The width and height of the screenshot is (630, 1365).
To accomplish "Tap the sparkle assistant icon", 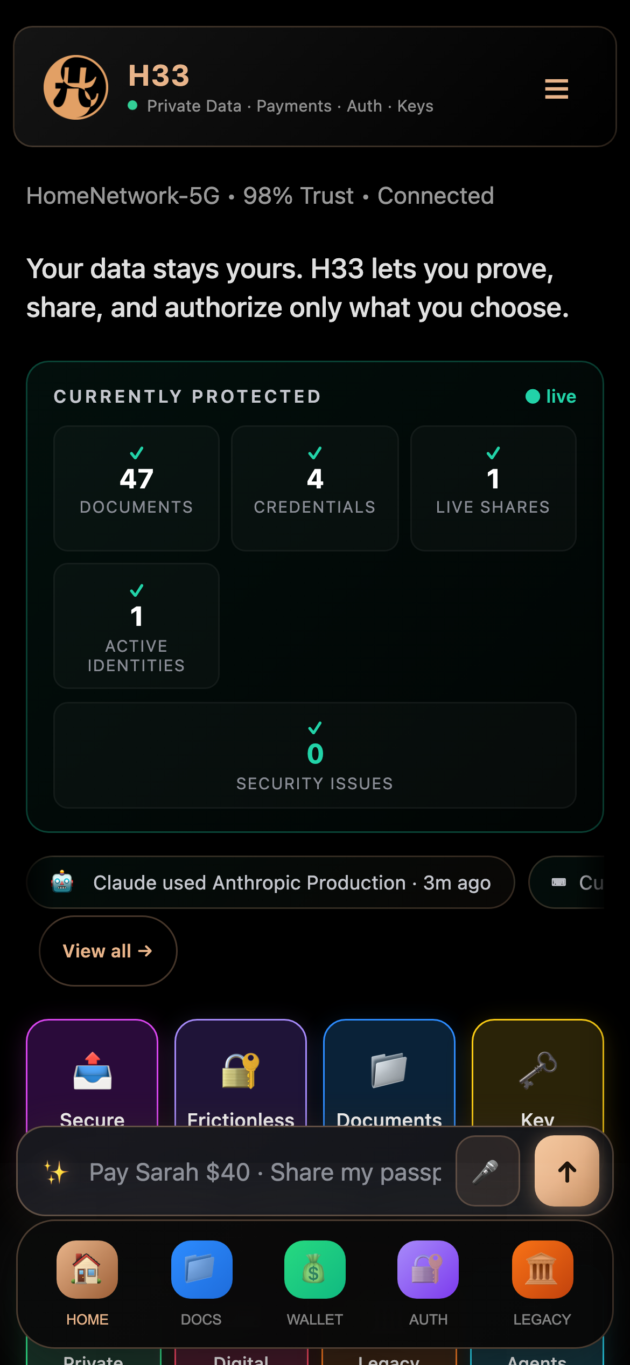I will tap(56, 1172).
